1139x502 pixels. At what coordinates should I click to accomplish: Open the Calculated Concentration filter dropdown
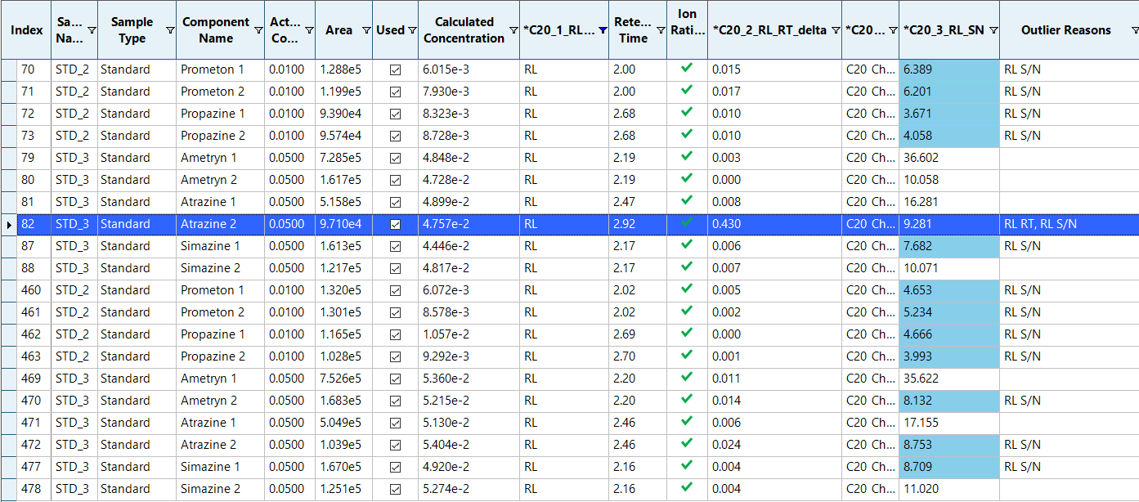click(513, 30)
